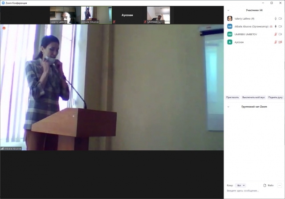Click the muted mic icon on Ауезхан tile
This screenshot has height=199, width=285.
click(x=114, y=22)
